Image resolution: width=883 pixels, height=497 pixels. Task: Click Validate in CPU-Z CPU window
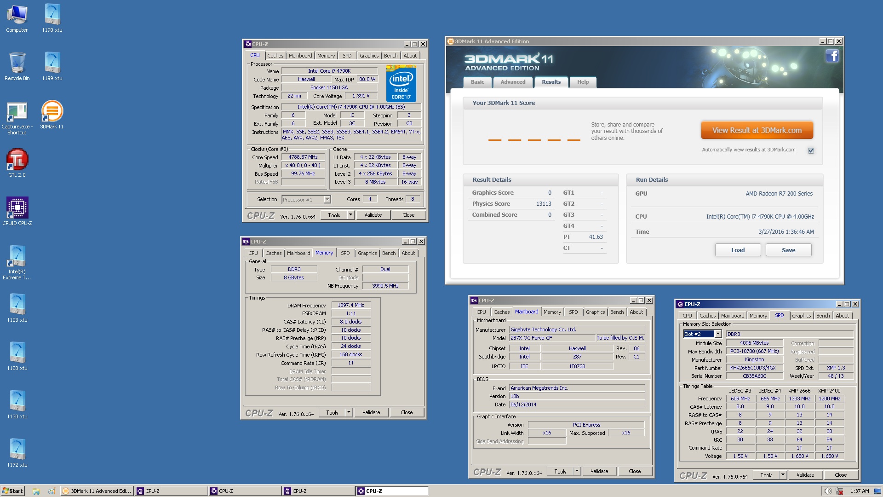[373, 215]
